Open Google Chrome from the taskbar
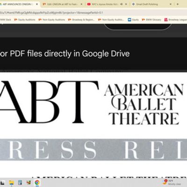The image size is (187, 187). click(37, 183)
